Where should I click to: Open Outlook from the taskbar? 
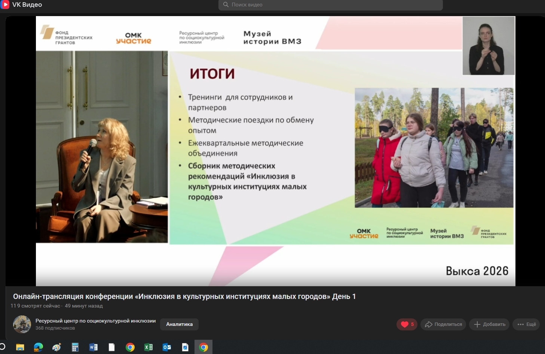167,347
